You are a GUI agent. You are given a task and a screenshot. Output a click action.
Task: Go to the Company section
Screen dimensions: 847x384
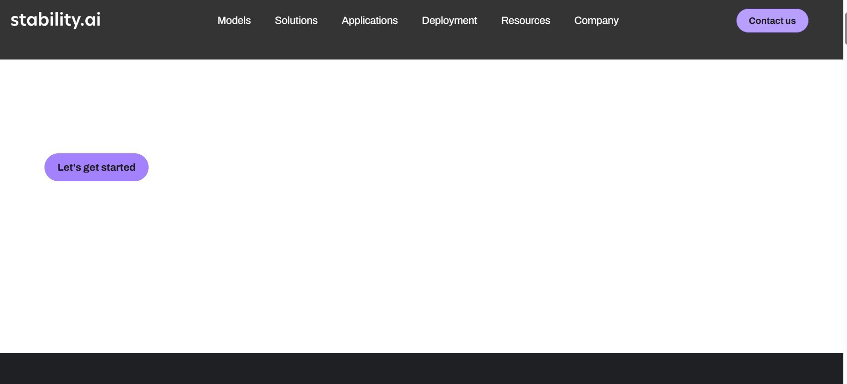click(596, 21)
